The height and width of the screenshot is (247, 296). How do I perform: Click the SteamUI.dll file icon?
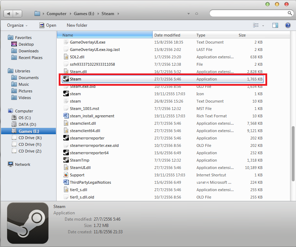[x=66, y=168]
